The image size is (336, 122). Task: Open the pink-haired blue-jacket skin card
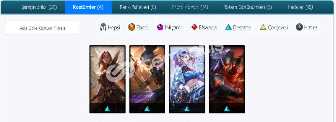[x=187, y=79]
